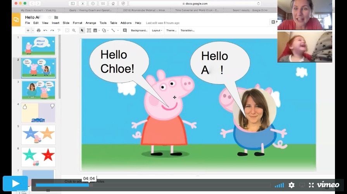The image size is (347, 194).
Task: Click filmstrip vertical scrollbar
Action: tap(60, 67)
